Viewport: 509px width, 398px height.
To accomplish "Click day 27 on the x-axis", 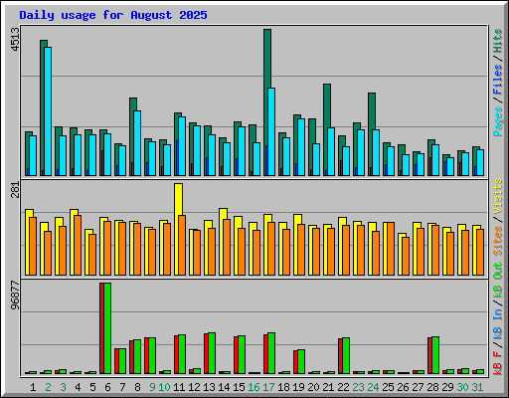I will (x=418, y=387).
